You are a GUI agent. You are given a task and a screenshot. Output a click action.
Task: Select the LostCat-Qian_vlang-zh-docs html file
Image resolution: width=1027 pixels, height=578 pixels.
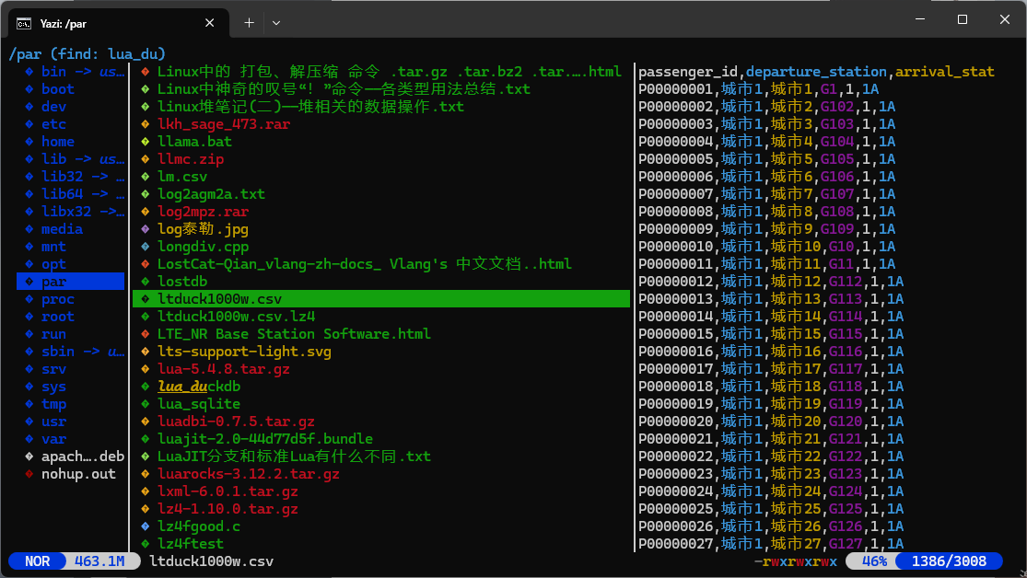click(x=381, y=264)
